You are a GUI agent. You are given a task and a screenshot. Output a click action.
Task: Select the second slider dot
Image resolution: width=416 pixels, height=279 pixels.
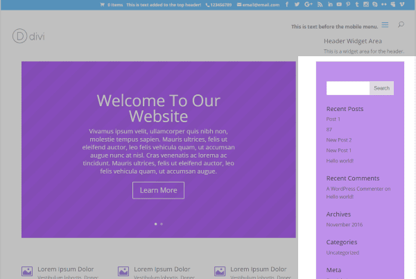click(162, 224)
